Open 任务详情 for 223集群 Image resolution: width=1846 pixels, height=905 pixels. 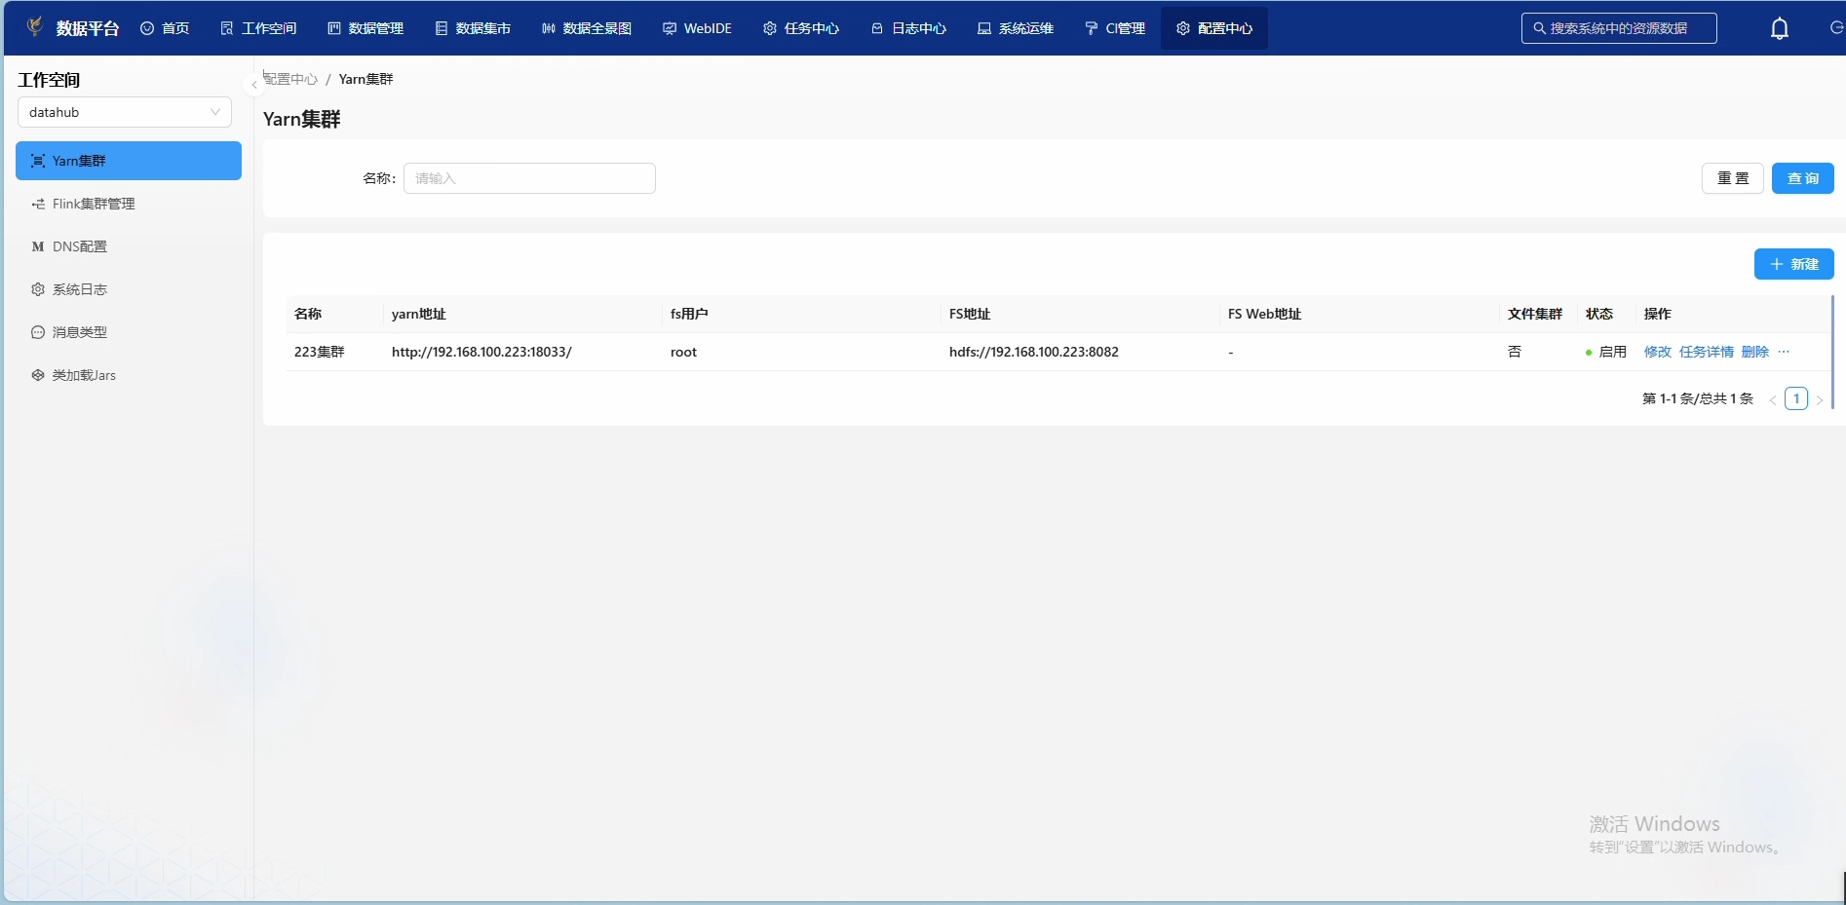[x=1706, y=352]
